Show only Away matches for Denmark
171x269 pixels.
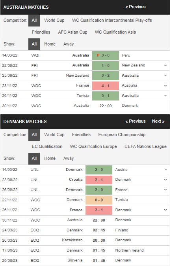[69, 158]
